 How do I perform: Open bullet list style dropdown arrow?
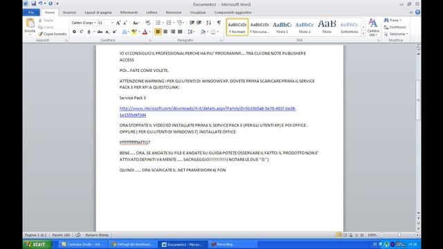[163, 23]
